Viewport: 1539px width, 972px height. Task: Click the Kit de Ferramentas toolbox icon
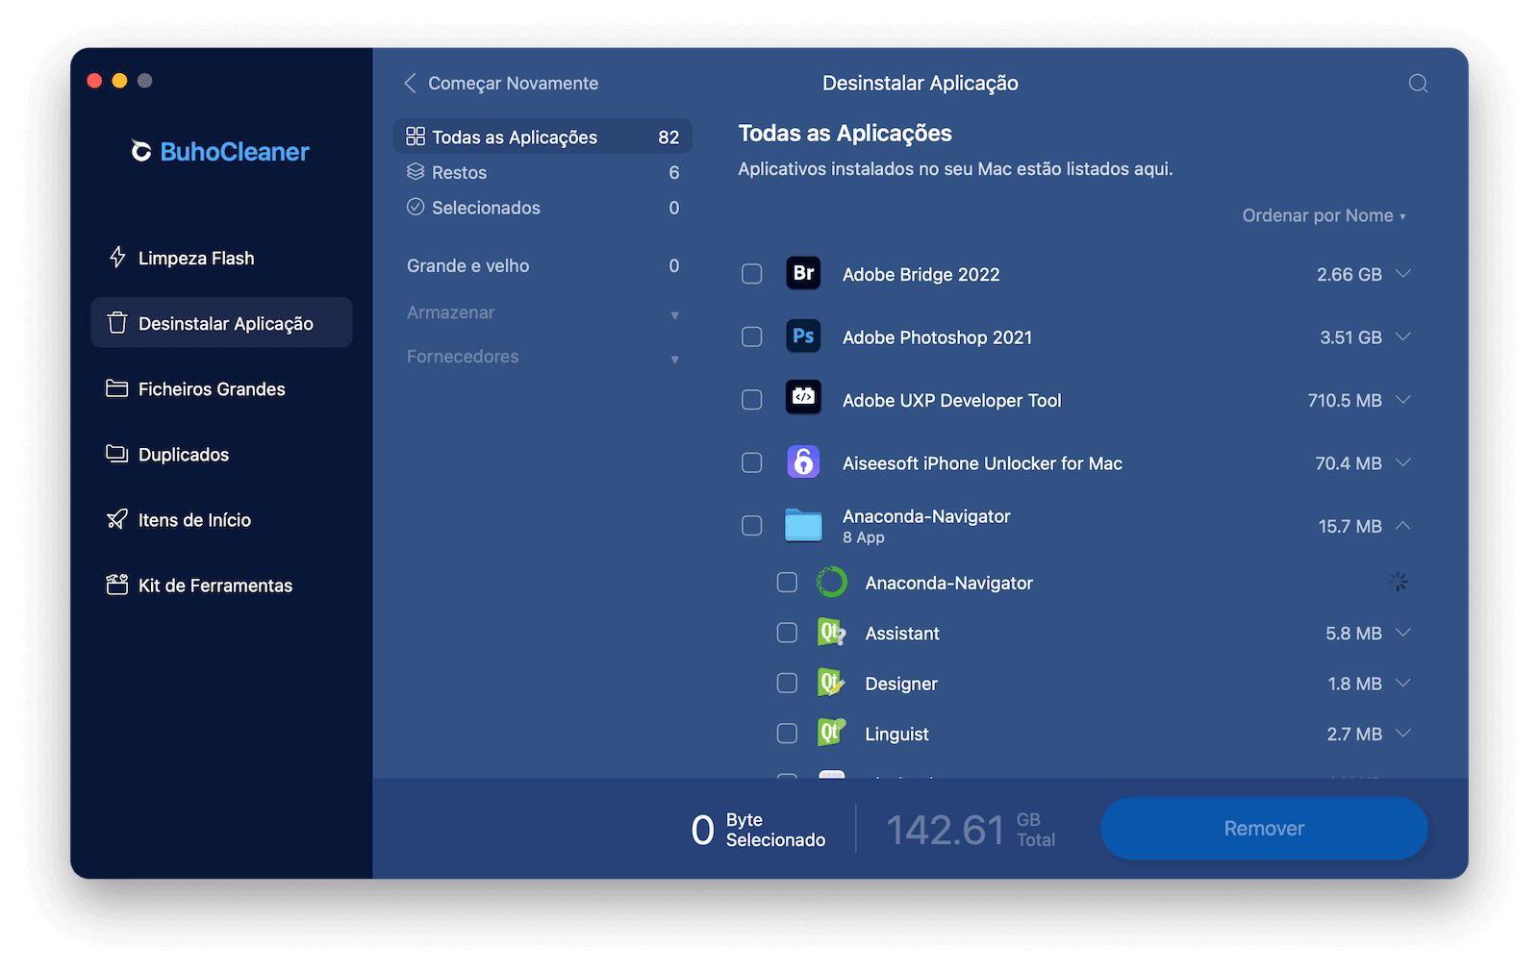(117, 585)
